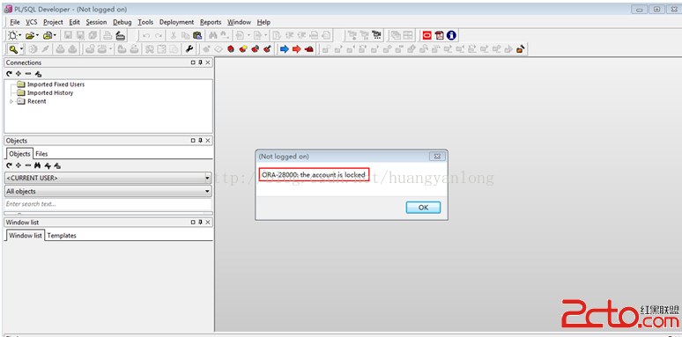Switch to the Objects tab
Viewport: 682px width, 337px height.
[19, 154]
